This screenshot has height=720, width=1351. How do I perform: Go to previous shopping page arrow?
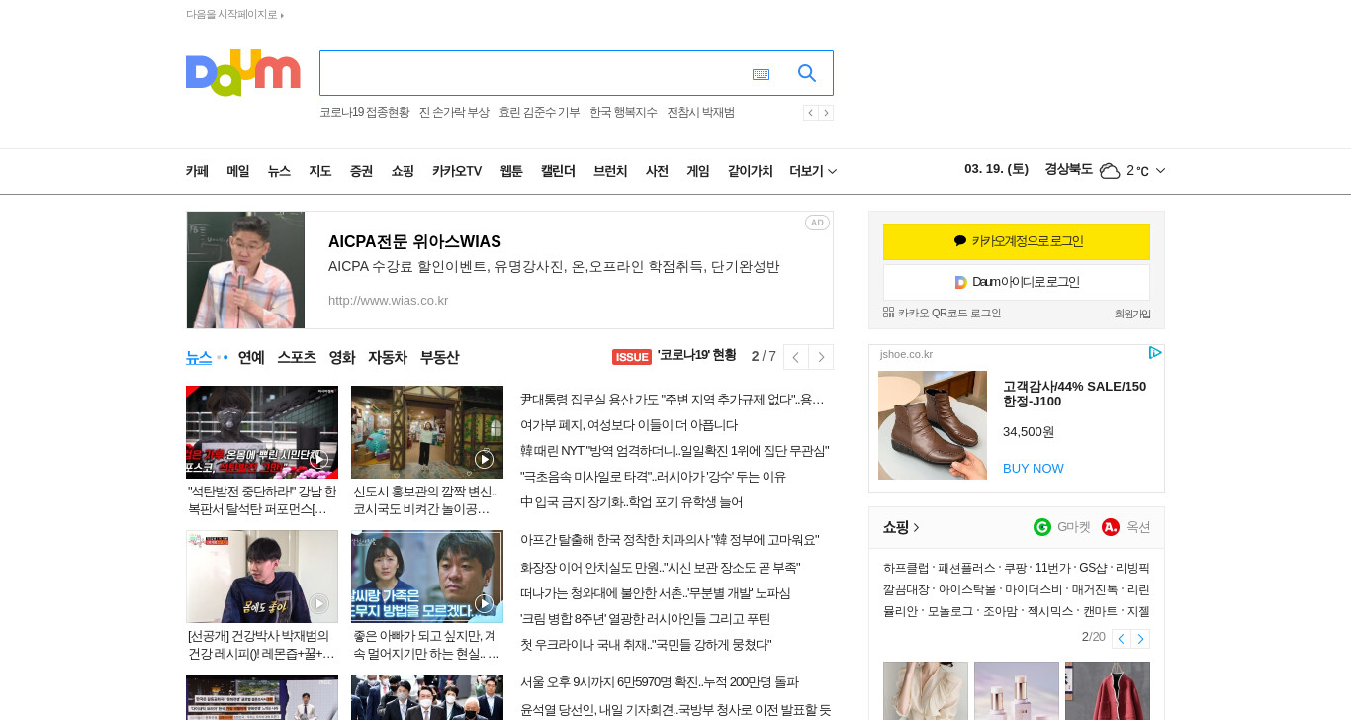pos(1121,639)
